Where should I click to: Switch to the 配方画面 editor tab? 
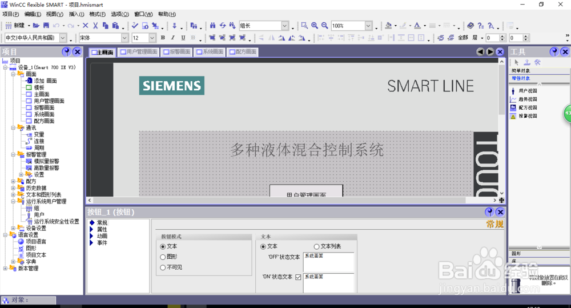[x=243, y=52]
